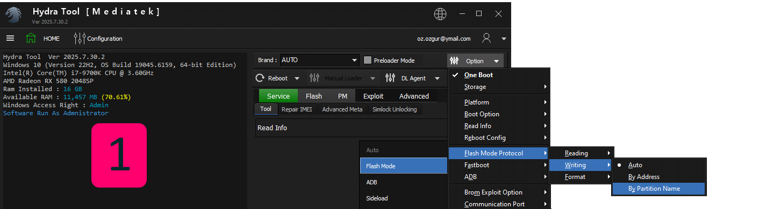
Task: Click the globe language icon
Action: [440, 14]
